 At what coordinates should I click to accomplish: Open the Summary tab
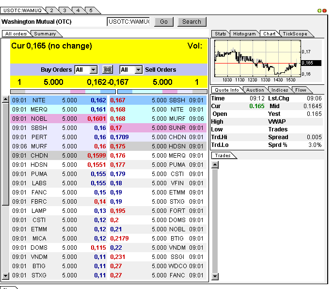coord(45,33)
